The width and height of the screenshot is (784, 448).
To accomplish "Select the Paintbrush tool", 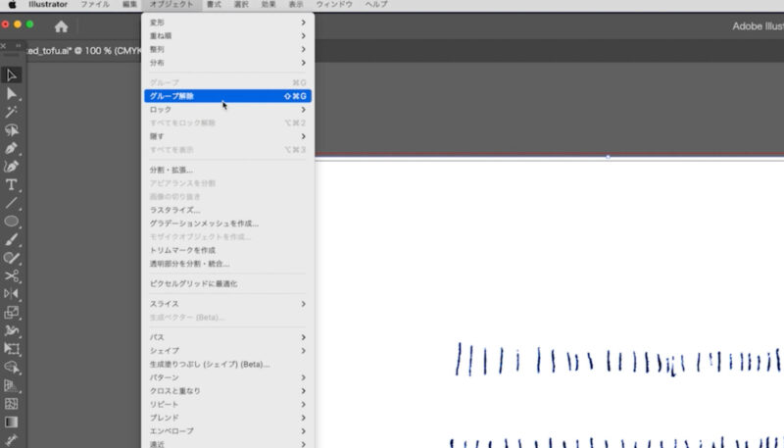I will coord(12,239).
